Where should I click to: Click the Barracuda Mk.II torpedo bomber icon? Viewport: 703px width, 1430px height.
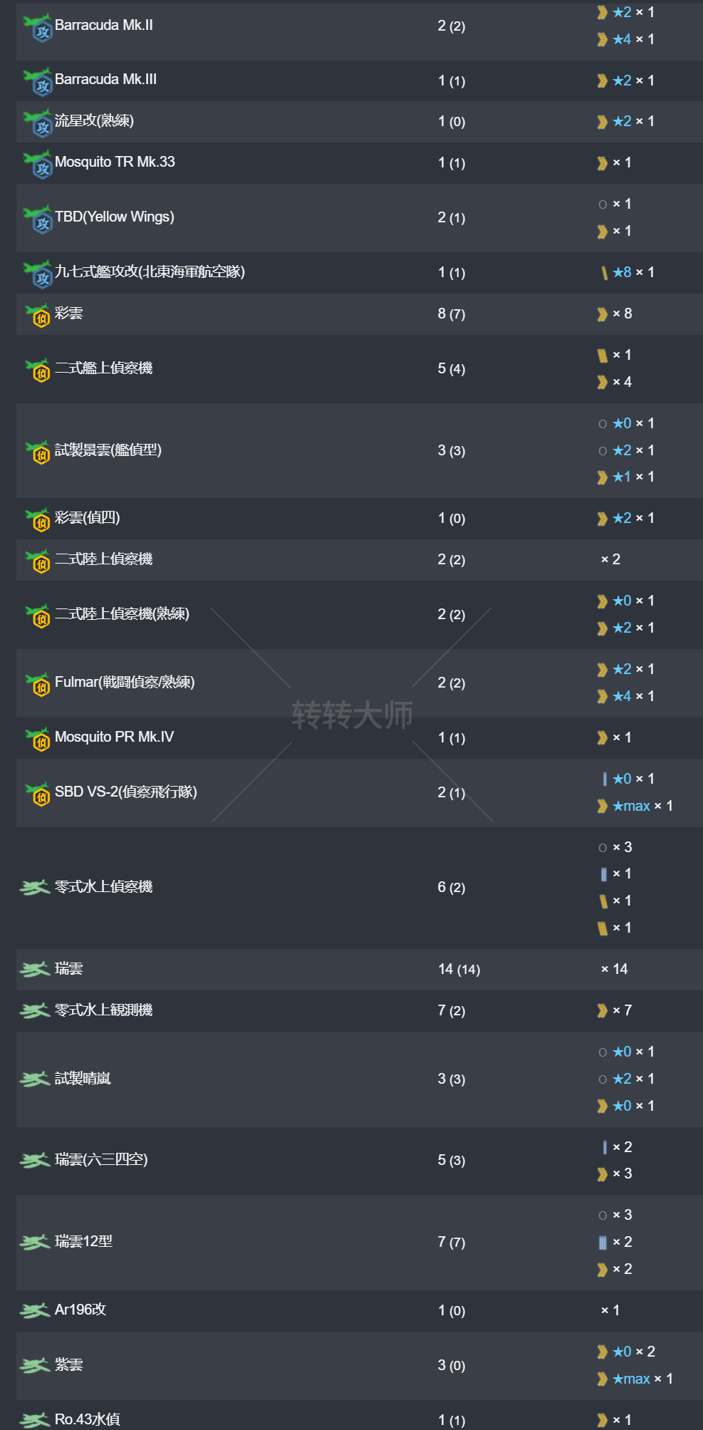tap(38, 27)
